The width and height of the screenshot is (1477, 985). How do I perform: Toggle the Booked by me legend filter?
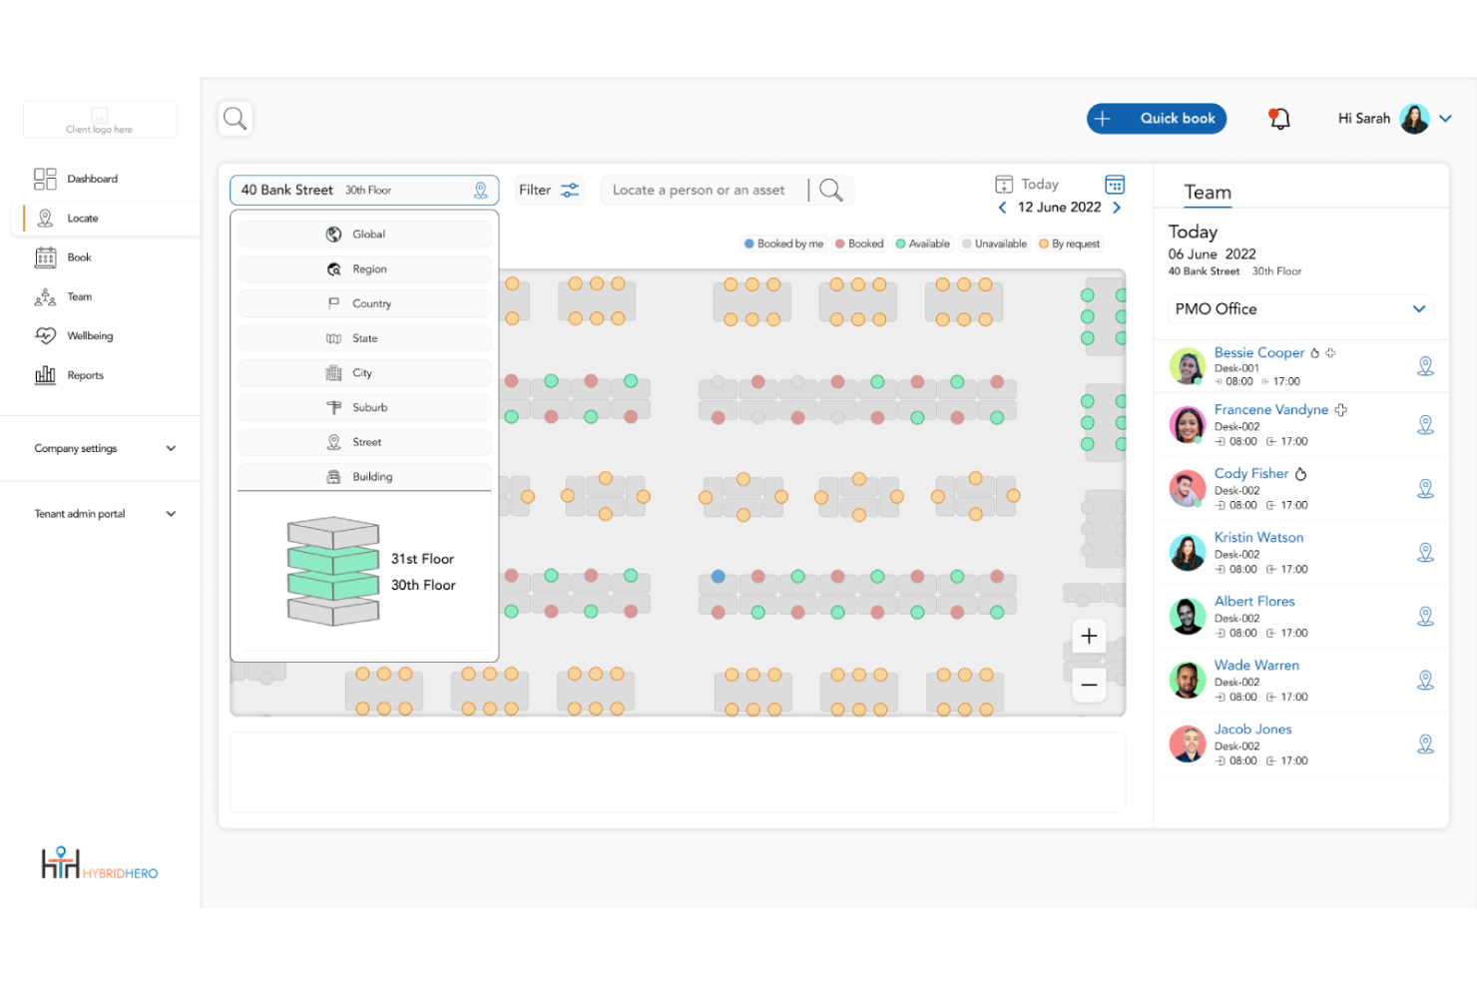tap(783, 243)
